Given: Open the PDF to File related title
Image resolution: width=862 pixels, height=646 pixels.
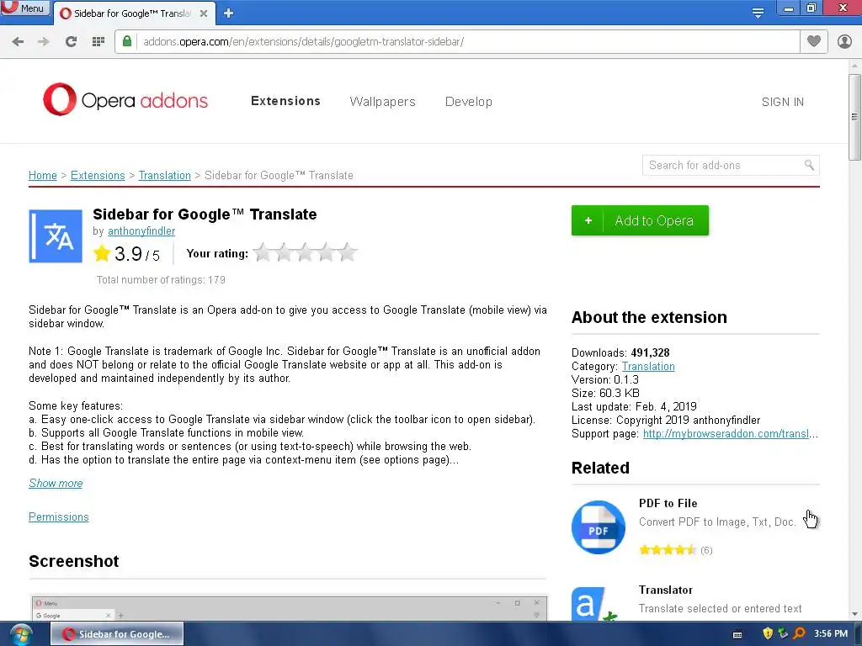Looking at the screenshot, I should (668, 503).
